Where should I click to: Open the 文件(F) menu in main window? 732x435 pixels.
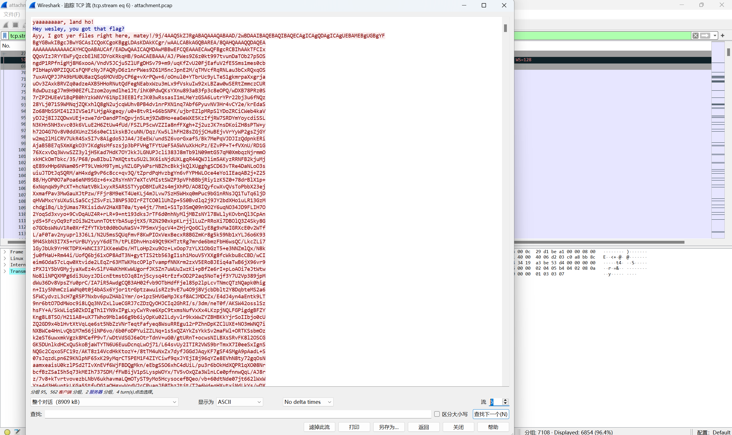pyautogui.click(x=12, y=14)
